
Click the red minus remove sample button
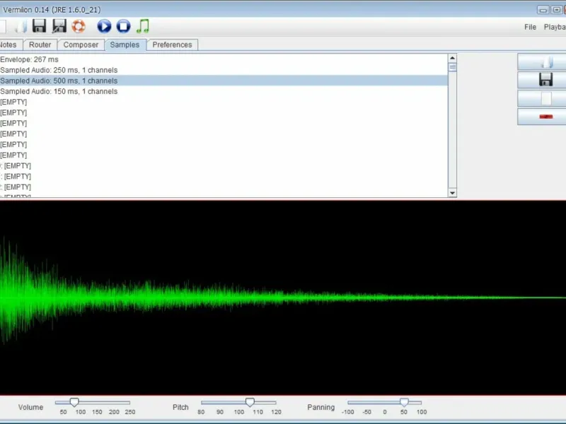[545, 117]
